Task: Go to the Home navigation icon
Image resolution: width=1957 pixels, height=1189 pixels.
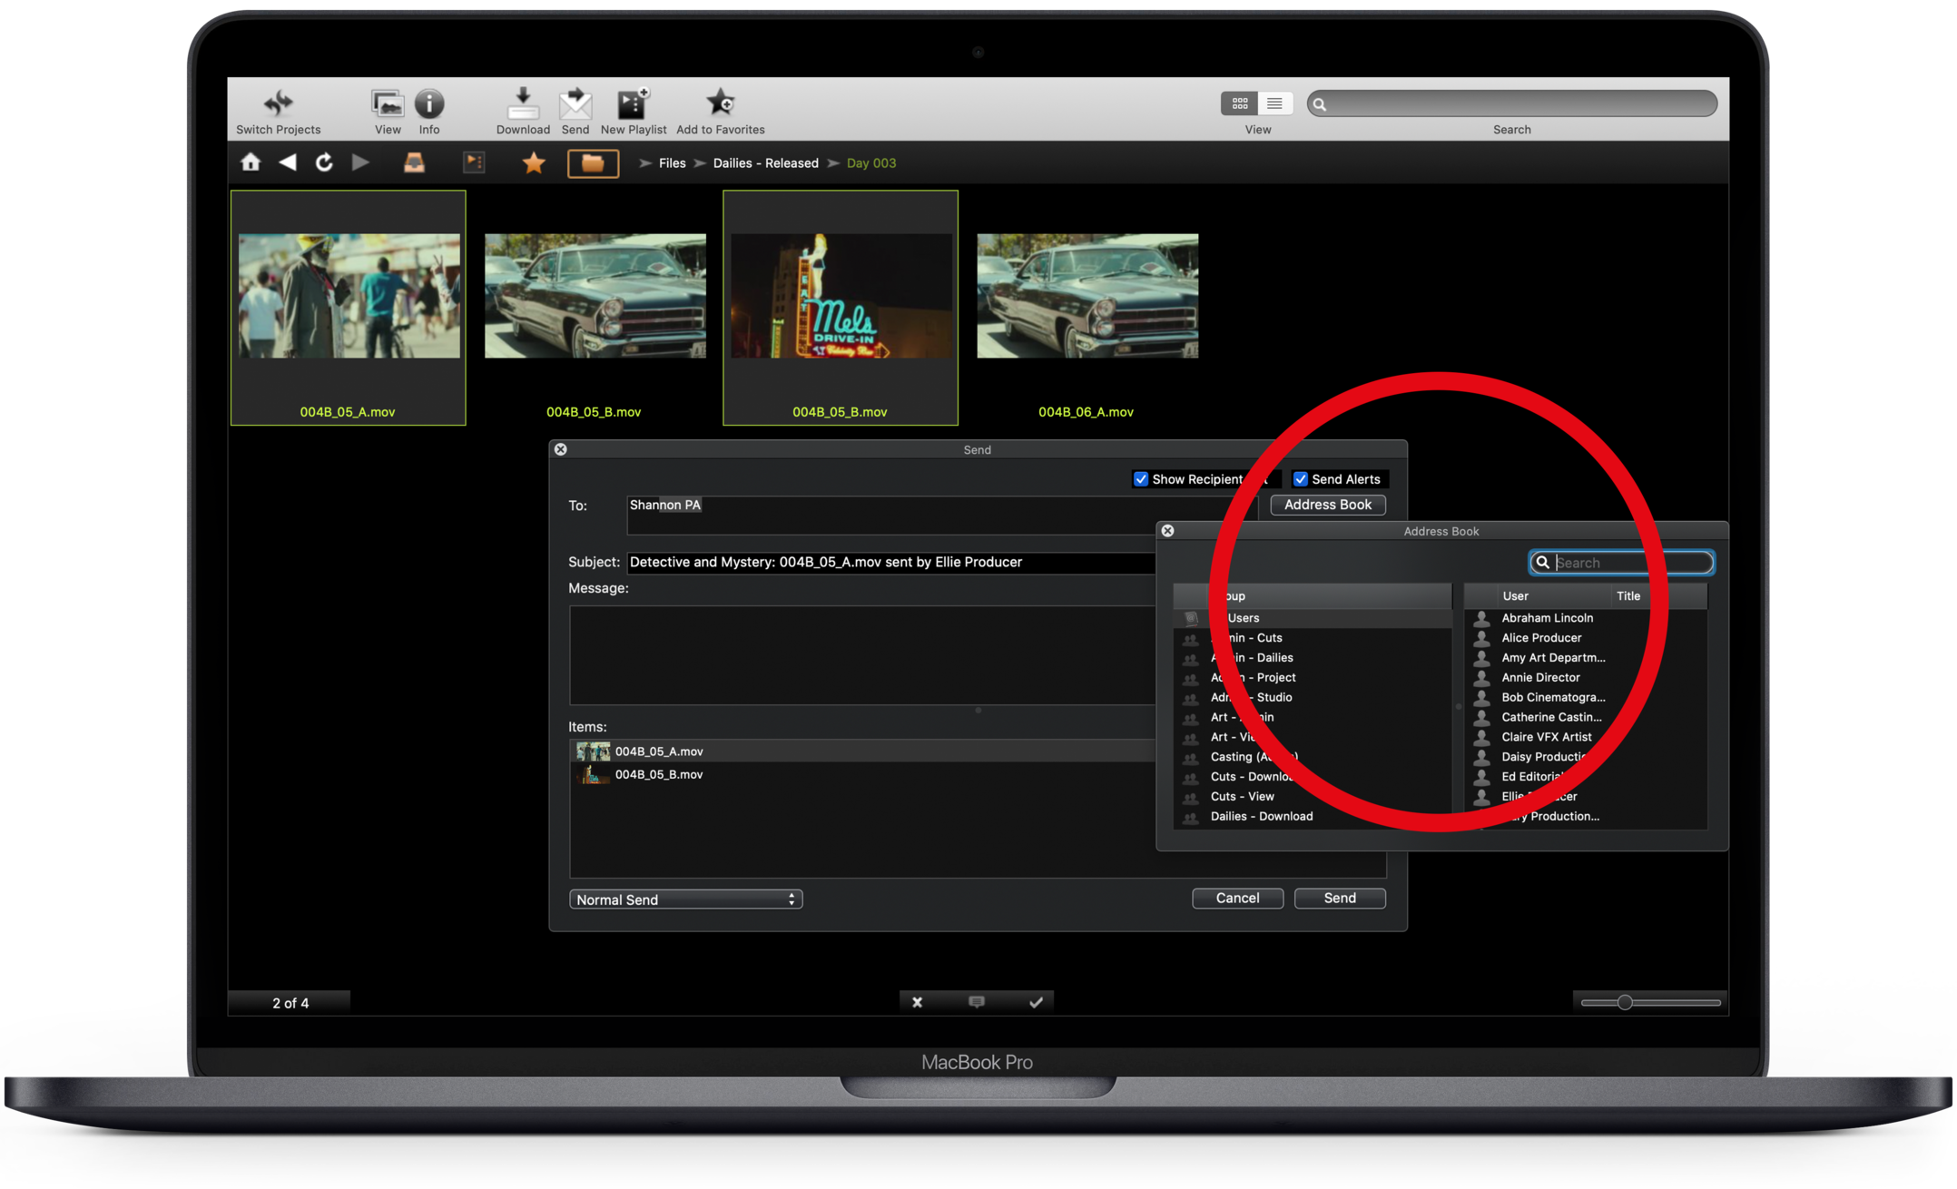Action: [x=251, y=162]
